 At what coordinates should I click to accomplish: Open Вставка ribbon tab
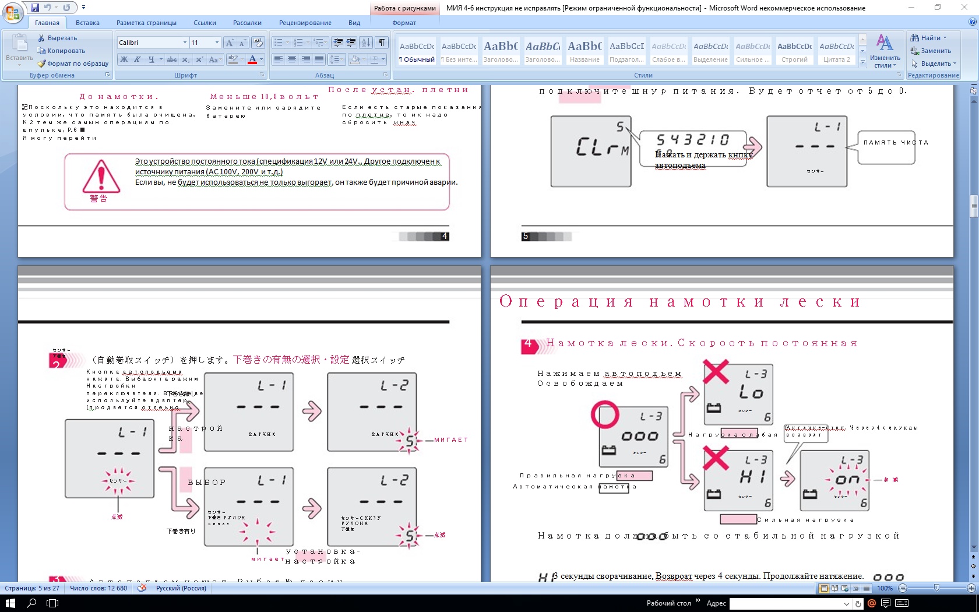click(87, 23)
